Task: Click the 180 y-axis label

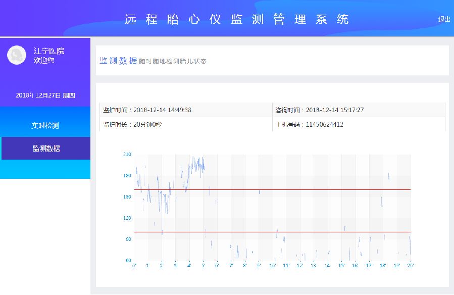Action: pos(127,175)
